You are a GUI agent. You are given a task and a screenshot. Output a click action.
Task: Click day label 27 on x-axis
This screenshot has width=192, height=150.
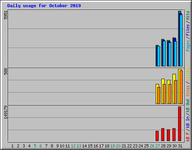(x=157, y=146)
